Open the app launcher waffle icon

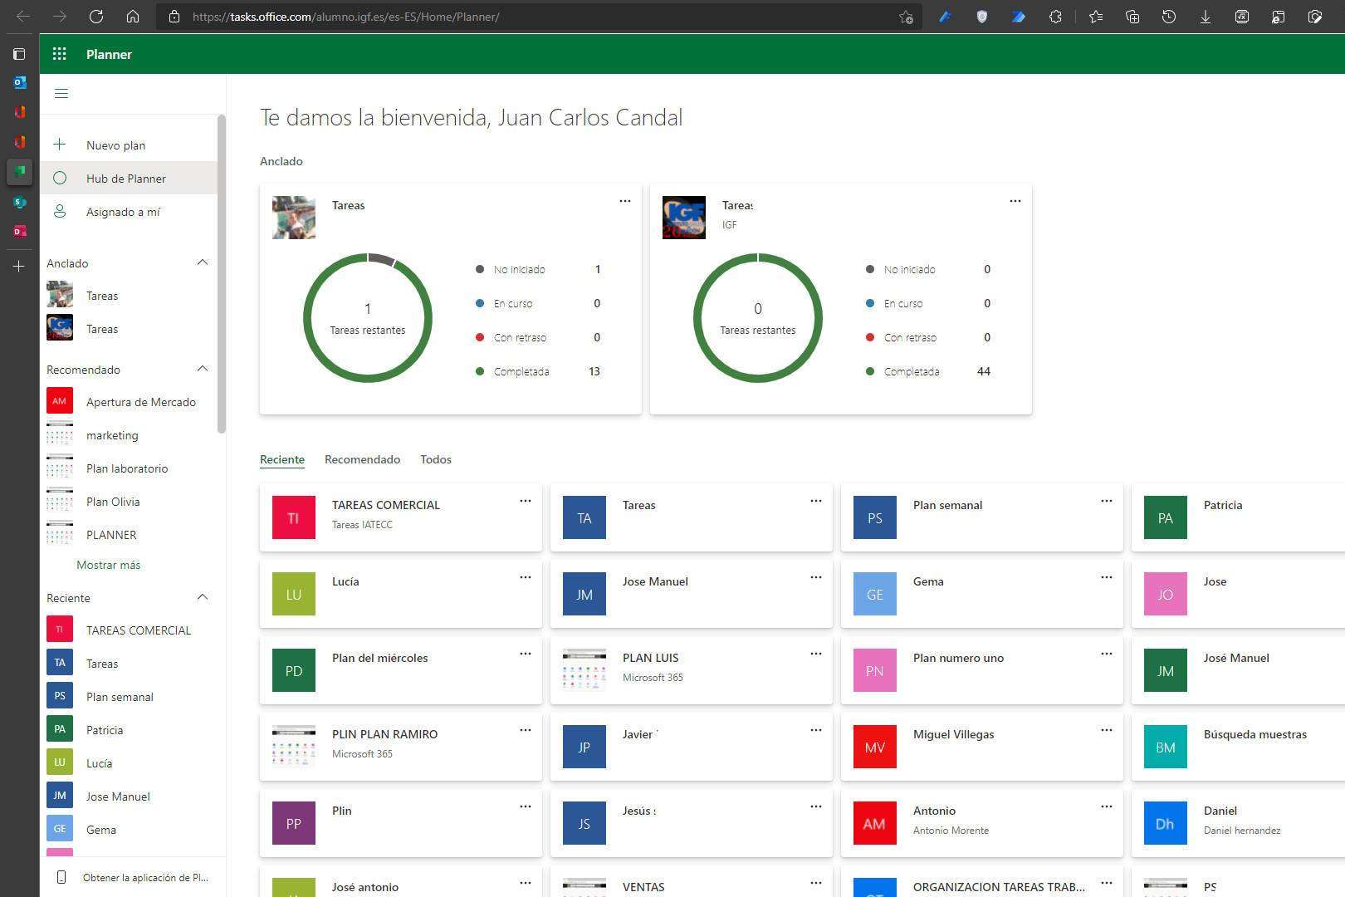pyautogui.click(x=59, y=54)
